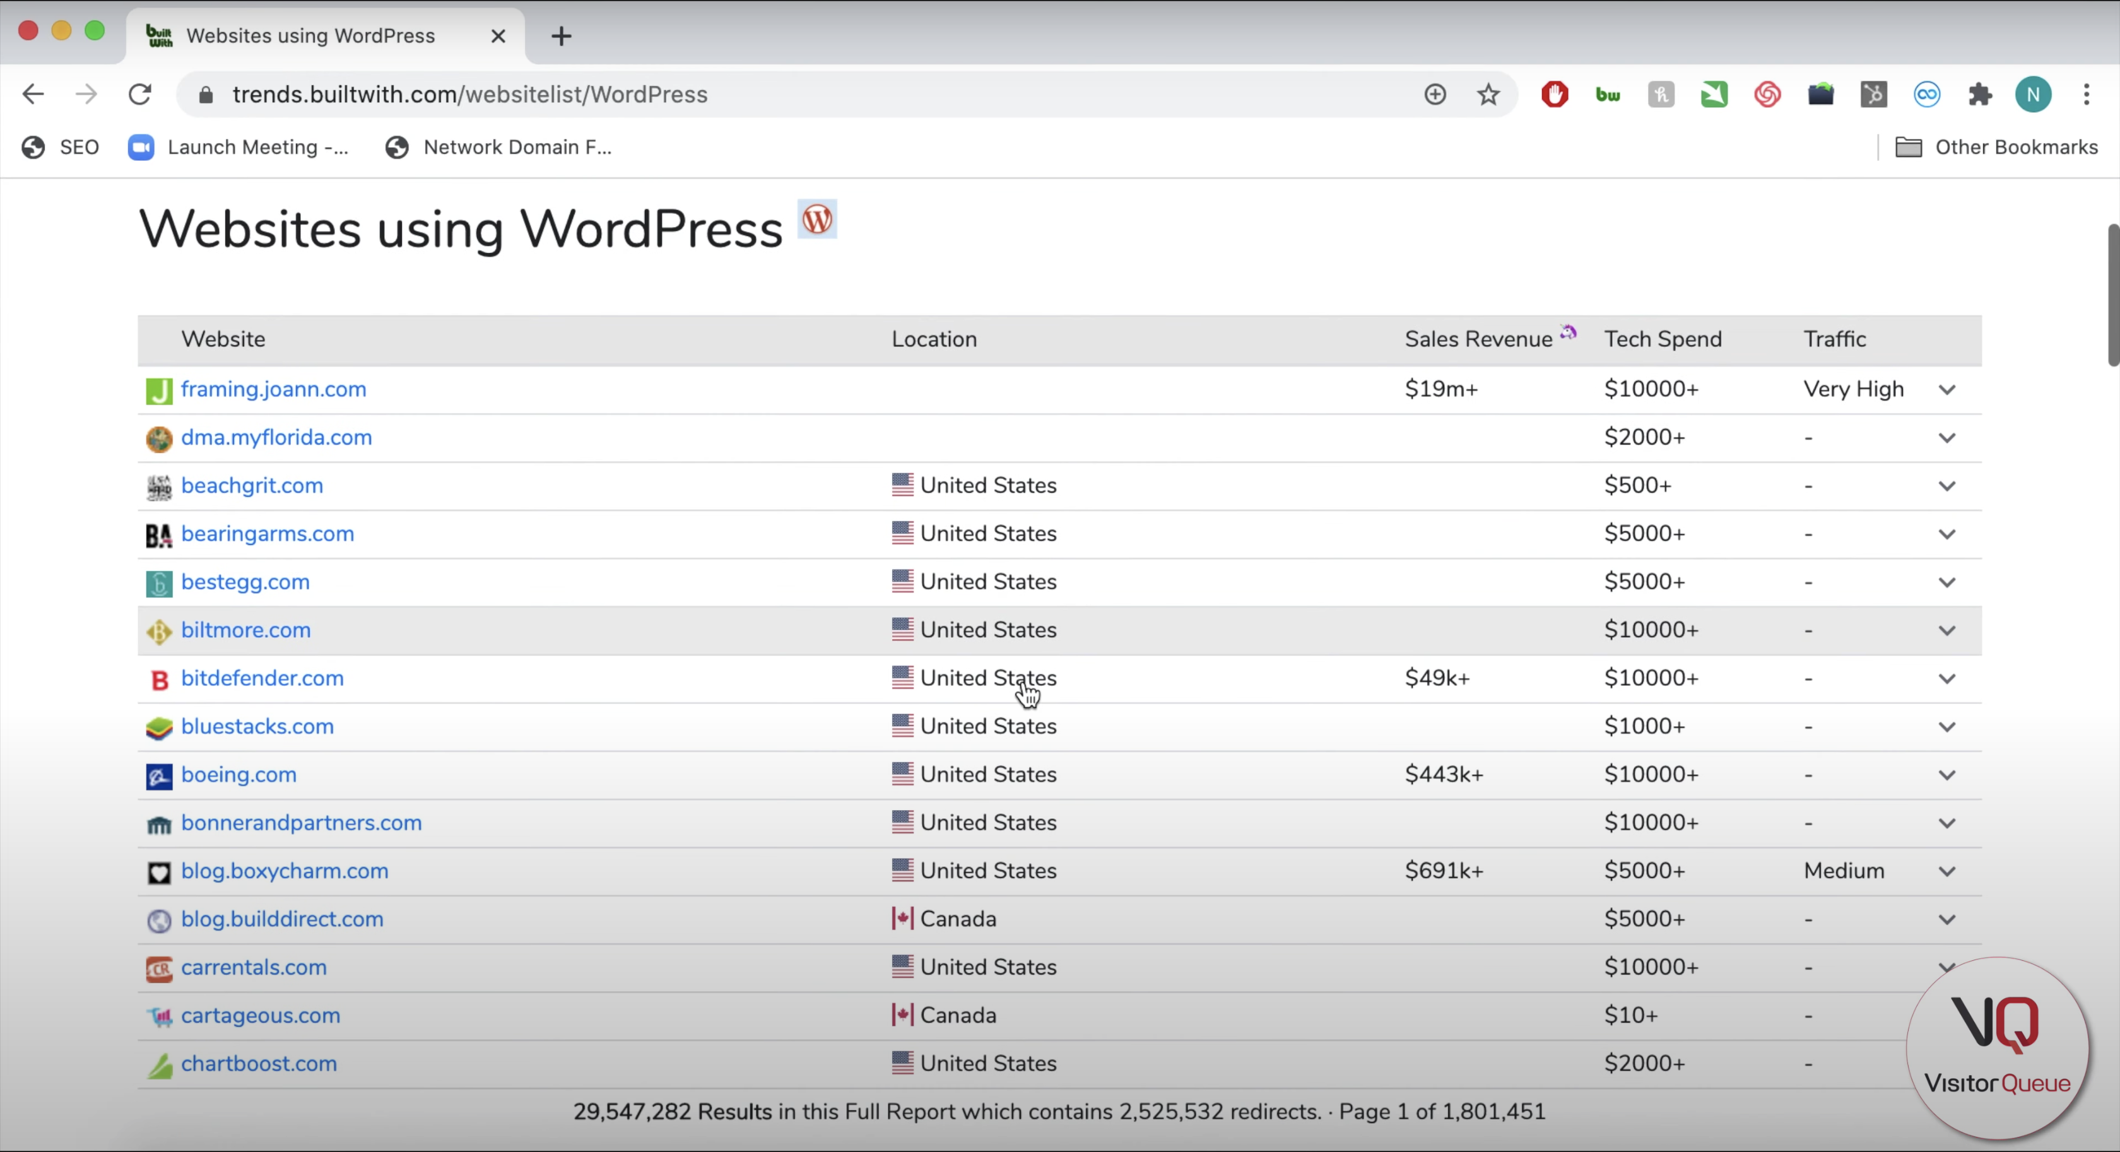The width and height of the screenshot is (2120, 1152).
Task: Open the beachgrit.com link
Action: [x=252, y=486]
